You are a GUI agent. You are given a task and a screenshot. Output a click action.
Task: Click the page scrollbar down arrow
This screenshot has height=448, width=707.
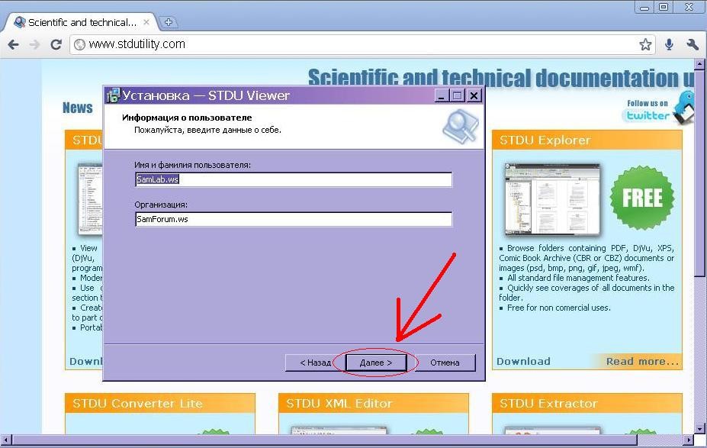click(x=699, y=429)
